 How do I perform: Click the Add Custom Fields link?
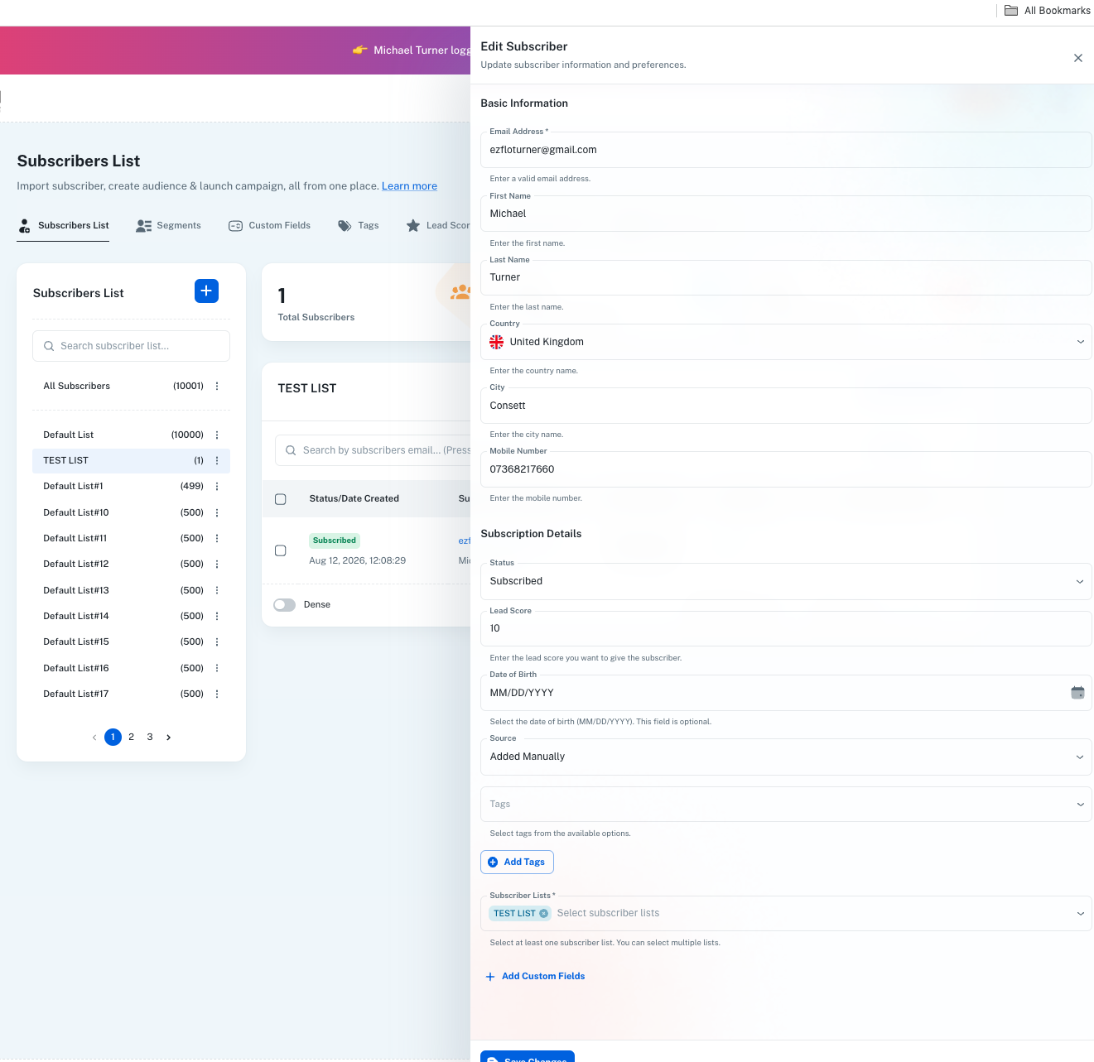point(543,977)
